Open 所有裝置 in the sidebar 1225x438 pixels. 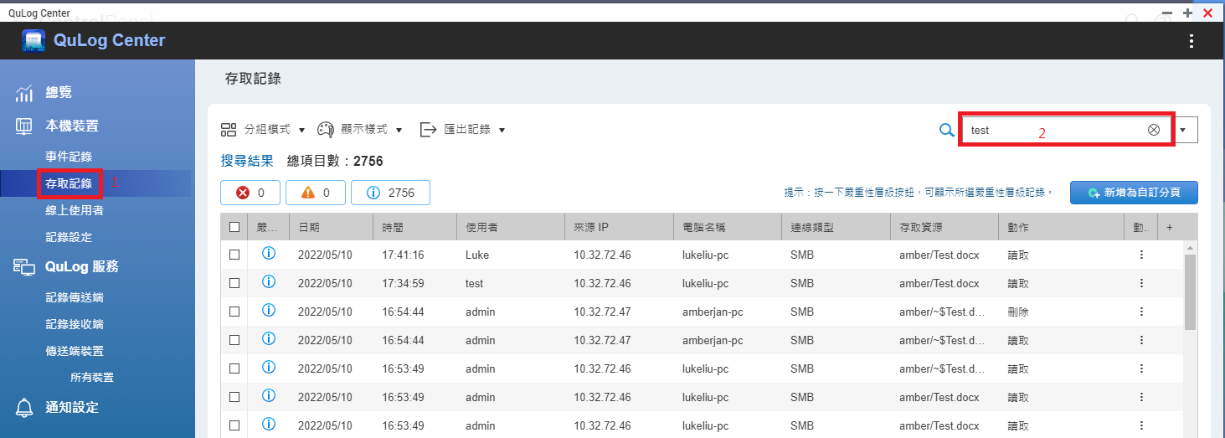[92, 378]
